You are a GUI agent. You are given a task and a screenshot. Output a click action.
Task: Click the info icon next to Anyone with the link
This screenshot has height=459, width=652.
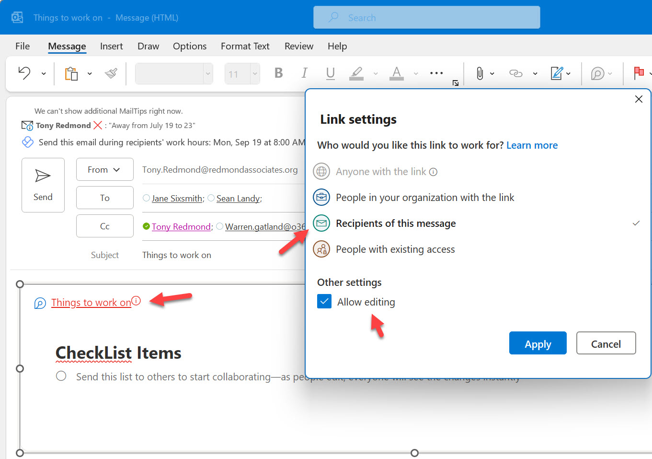click(433, 172)
